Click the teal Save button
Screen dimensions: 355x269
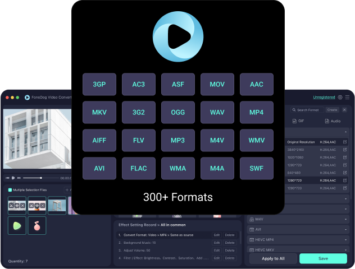click(x=323, y=258)
